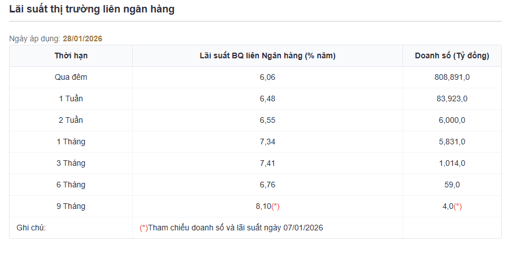Click the overnight rate value 6,06
The width and height of the screenshot is (507, 257).
[x=267, y=77]
